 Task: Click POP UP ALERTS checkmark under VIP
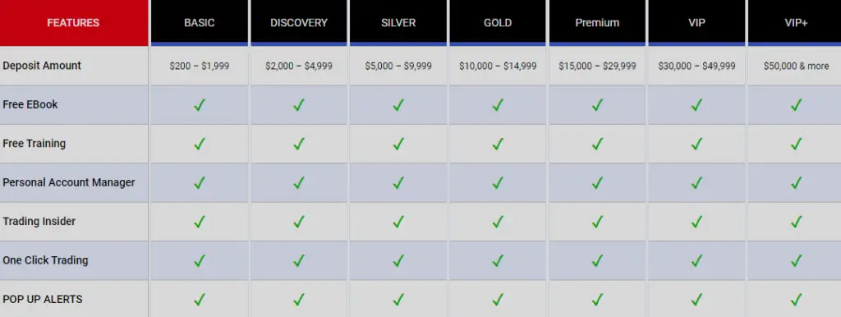click(x=696, y=299)
